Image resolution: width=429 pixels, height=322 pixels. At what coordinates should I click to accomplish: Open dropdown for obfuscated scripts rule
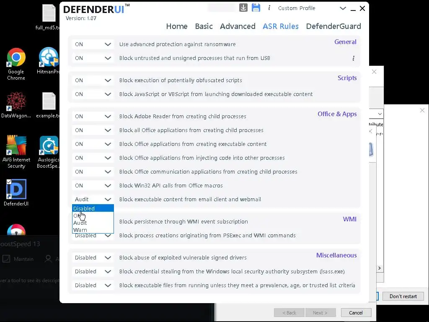pos(93,80)
